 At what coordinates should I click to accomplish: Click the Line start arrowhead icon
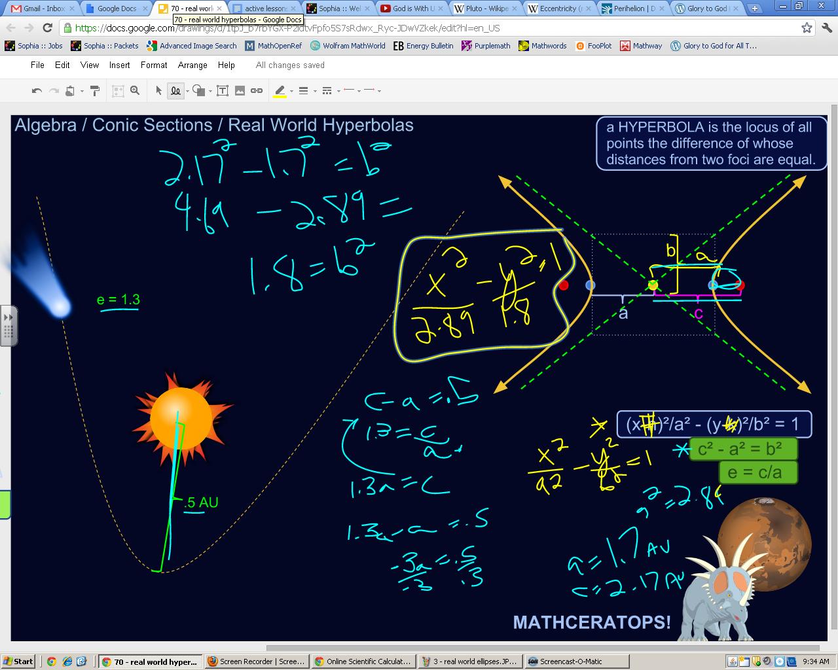click(x=349, y=90)
